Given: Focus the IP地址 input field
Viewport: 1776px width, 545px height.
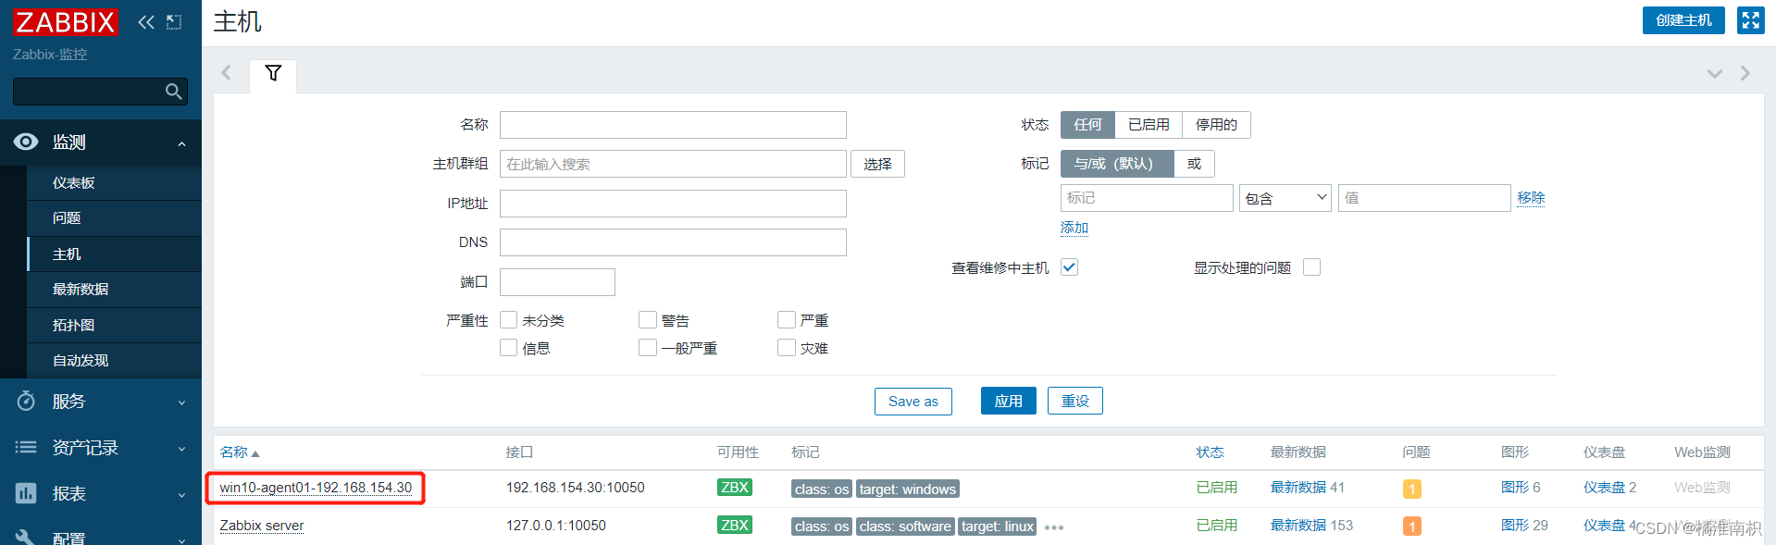Looking at the screenshot, I should pyautogui.click(x=673, y=204).
